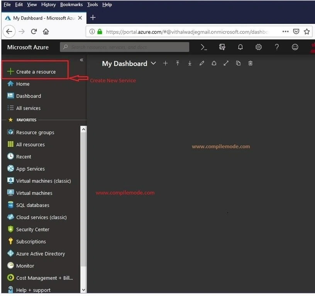315x296 pixels.
Task: Open page actions three dots
Action: pos(285,32)
